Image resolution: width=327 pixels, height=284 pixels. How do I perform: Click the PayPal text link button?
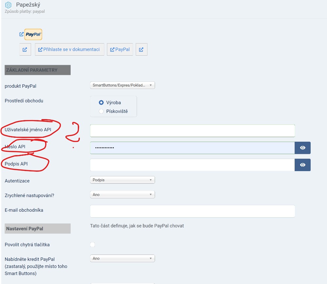(120, 49)
